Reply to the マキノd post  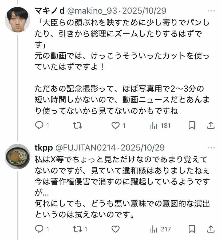(x=40, y=125)
